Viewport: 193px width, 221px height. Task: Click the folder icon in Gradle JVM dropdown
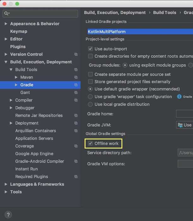(x=180, y=125)
